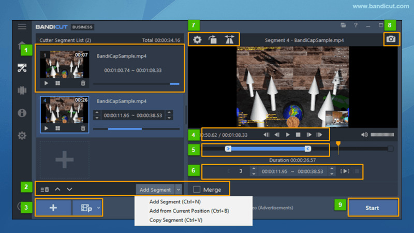Adjust the volume slider
This screenshot has width=414, height=233.
click(x=382, y=135)
